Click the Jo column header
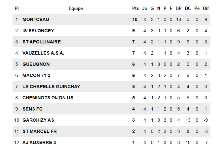 pos(144,8)
